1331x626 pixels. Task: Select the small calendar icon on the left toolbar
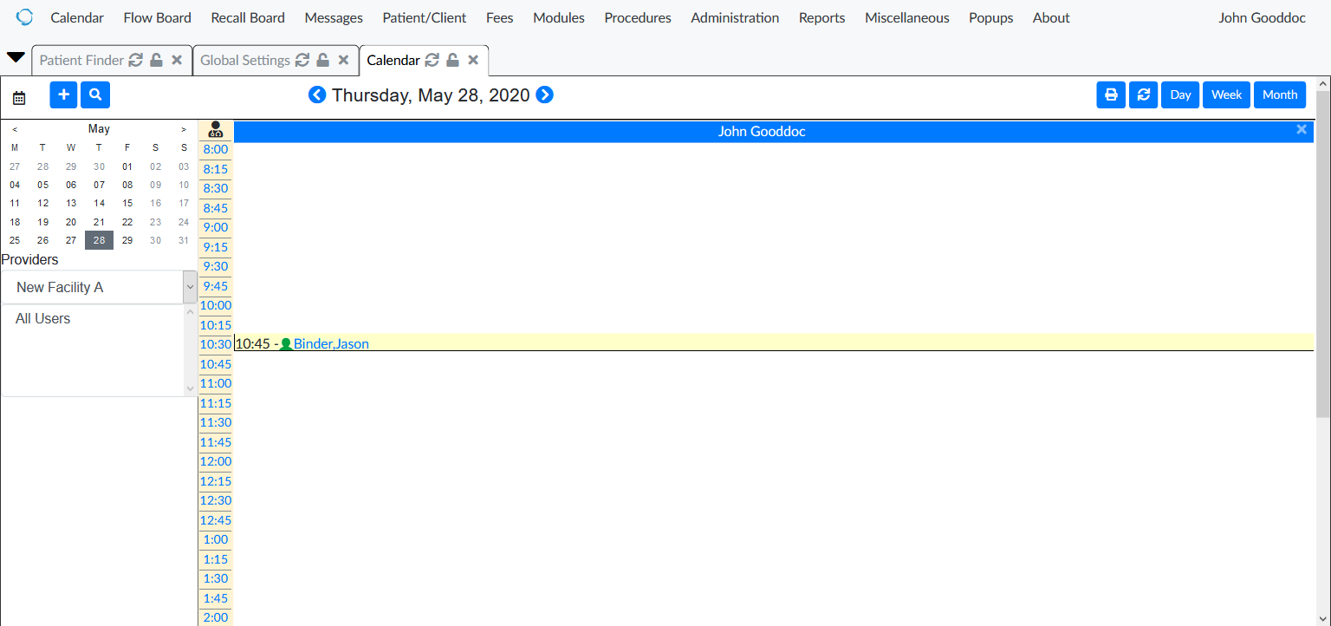pos(19,98)
